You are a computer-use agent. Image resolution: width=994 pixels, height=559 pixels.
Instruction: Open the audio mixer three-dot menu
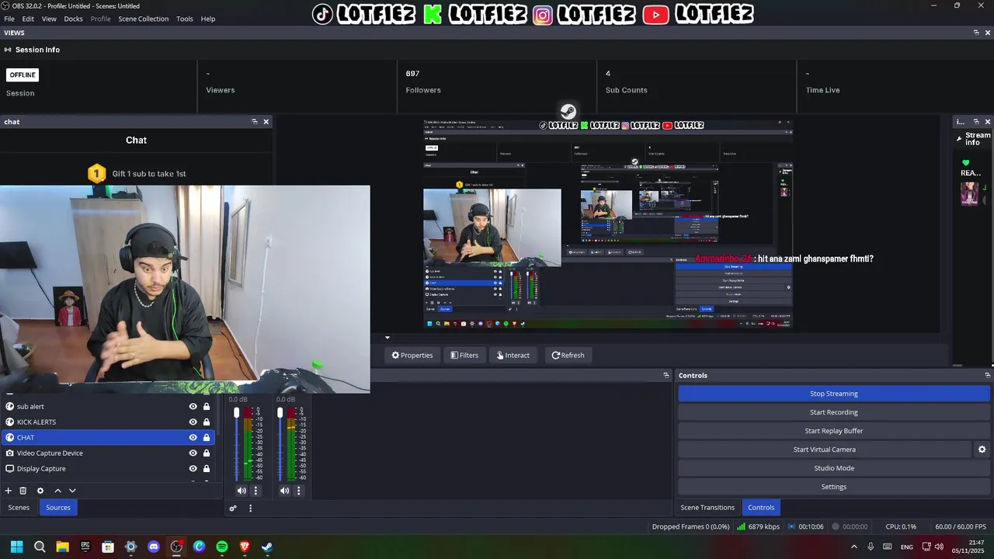click(250, 509)
